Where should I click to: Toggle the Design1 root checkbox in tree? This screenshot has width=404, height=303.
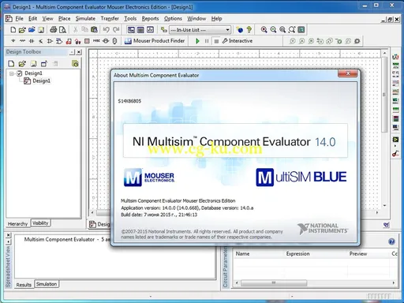(x=20, y=73)
